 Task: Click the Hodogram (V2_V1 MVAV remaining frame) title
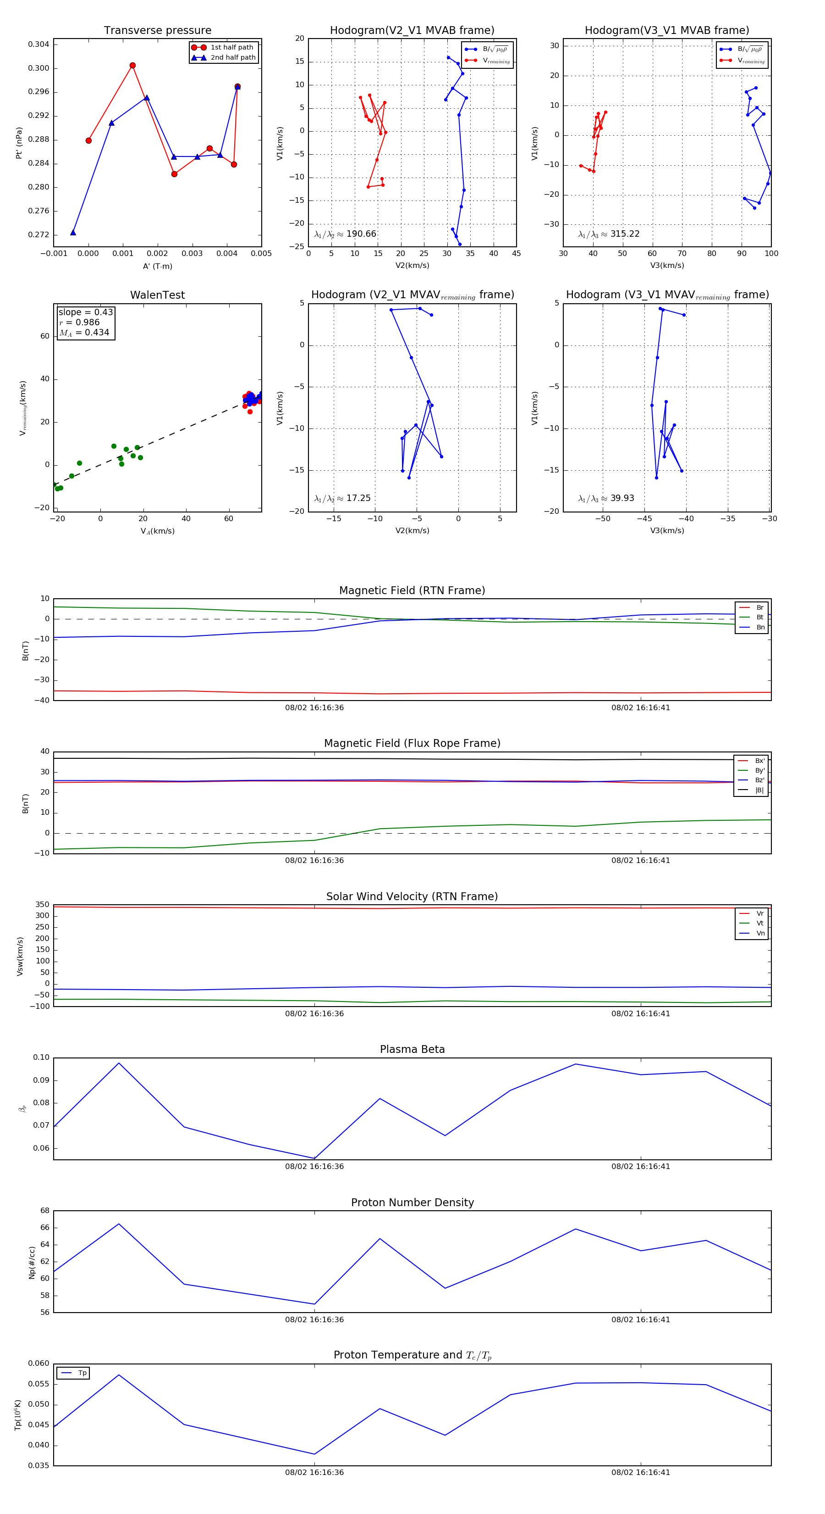(412, 295)
